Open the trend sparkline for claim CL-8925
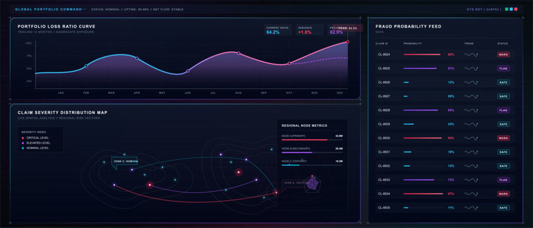 [471, 68]
